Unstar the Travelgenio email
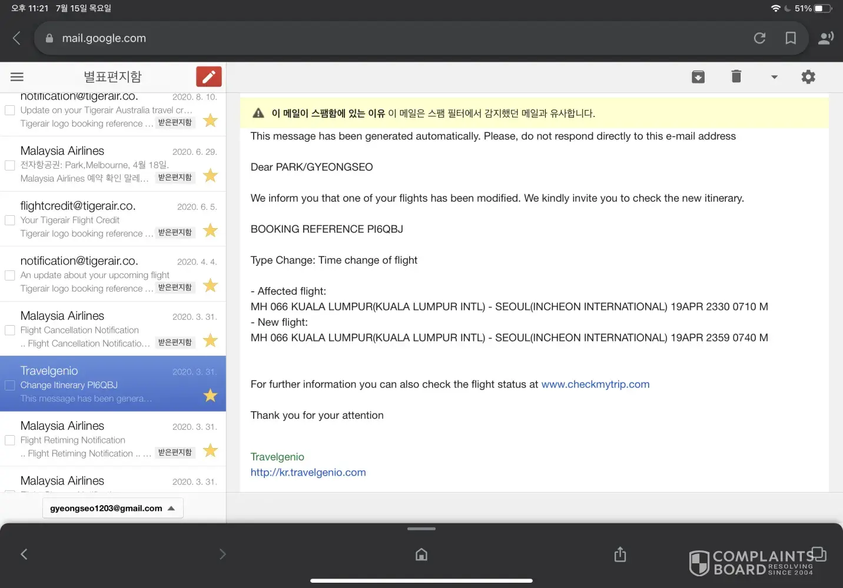Screen dimensions: 843x588 point(210,396)
